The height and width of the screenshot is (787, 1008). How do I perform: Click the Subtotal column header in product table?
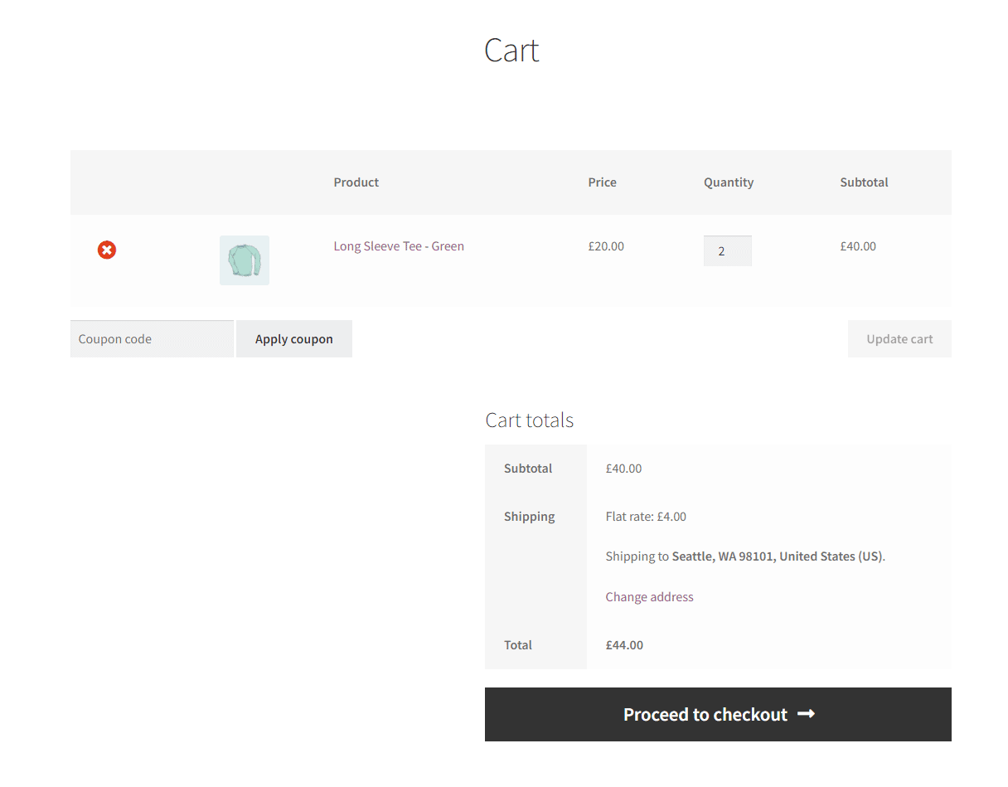point(864,182)
